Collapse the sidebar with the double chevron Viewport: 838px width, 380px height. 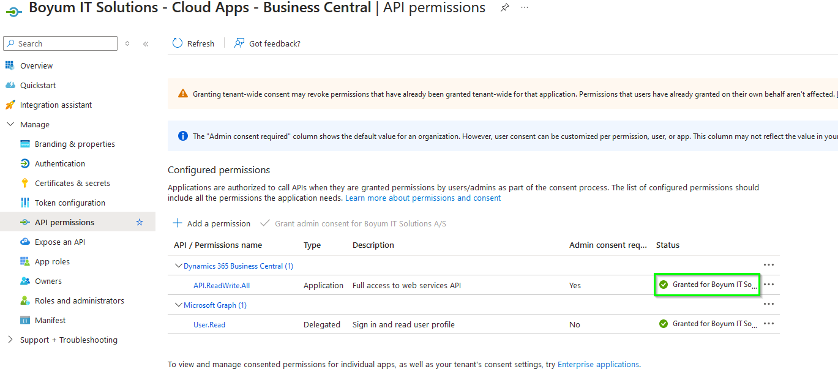point(146,43)
